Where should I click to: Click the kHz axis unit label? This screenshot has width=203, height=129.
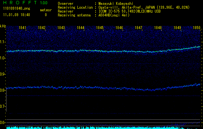3,26
